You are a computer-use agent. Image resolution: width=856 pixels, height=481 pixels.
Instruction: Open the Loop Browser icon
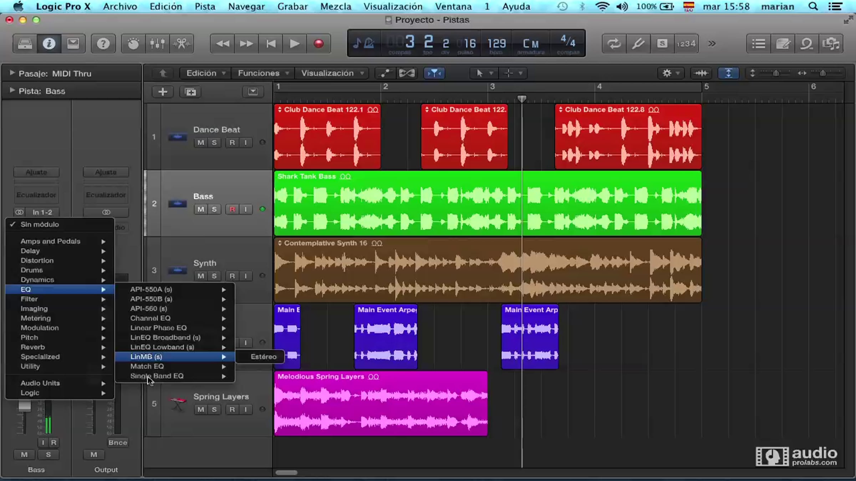pos(807,43)
